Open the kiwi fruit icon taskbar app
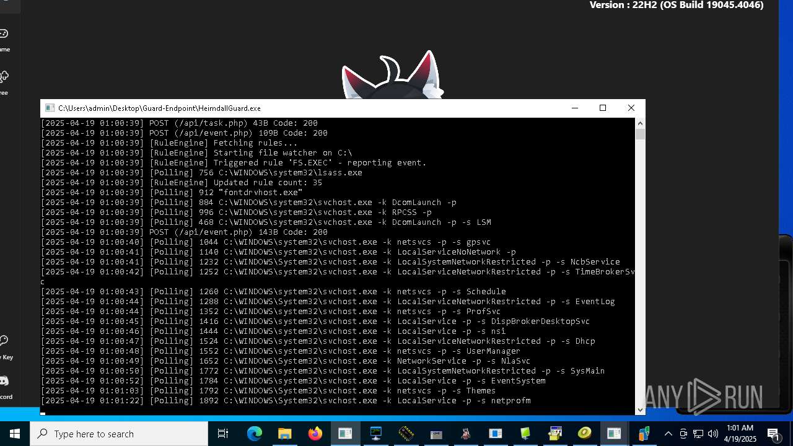 click(585, 434)
